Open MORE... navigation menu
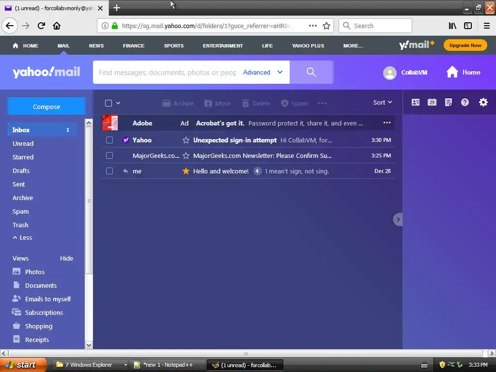Viewport: 496px width, 372px height. (353, 46)
